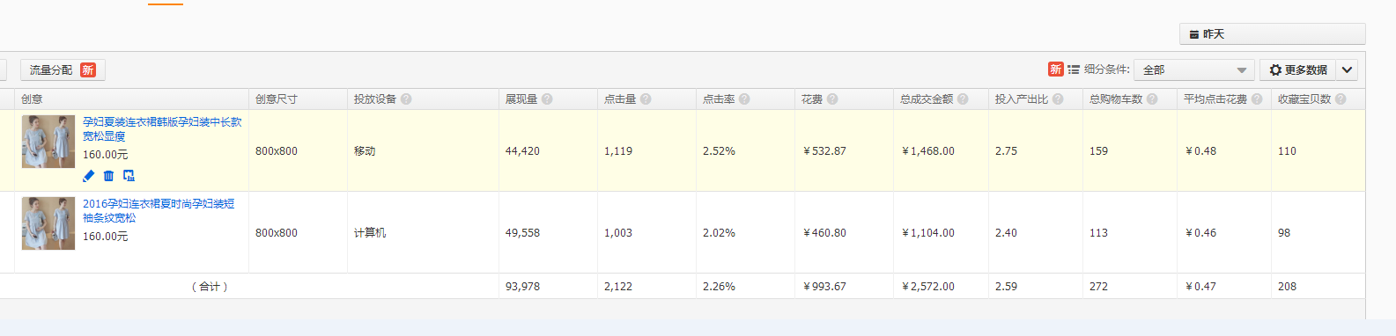Click the 花费 column header
This screenshot has height=336, width=1396.
811,99
